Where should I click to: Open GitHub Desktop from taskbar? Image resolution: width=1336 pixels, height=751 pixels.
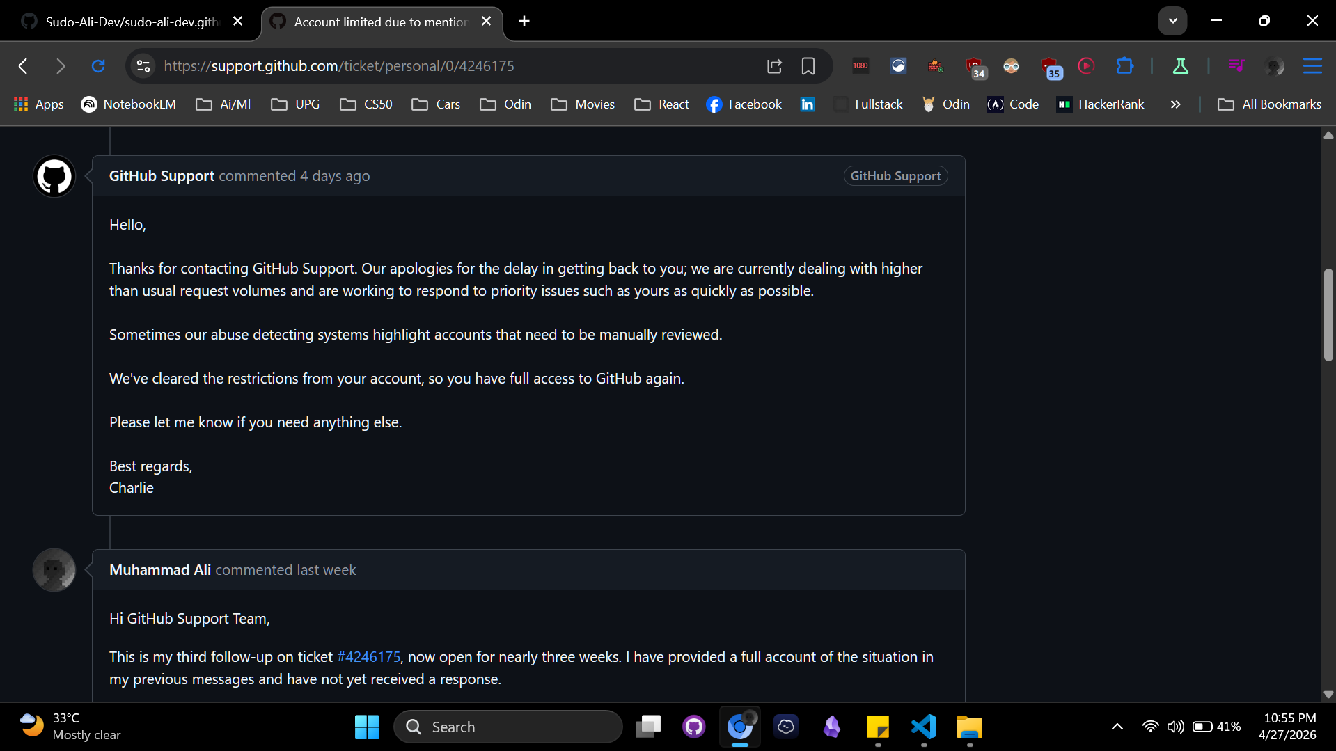pyautogui.click(x=694, y=727)
